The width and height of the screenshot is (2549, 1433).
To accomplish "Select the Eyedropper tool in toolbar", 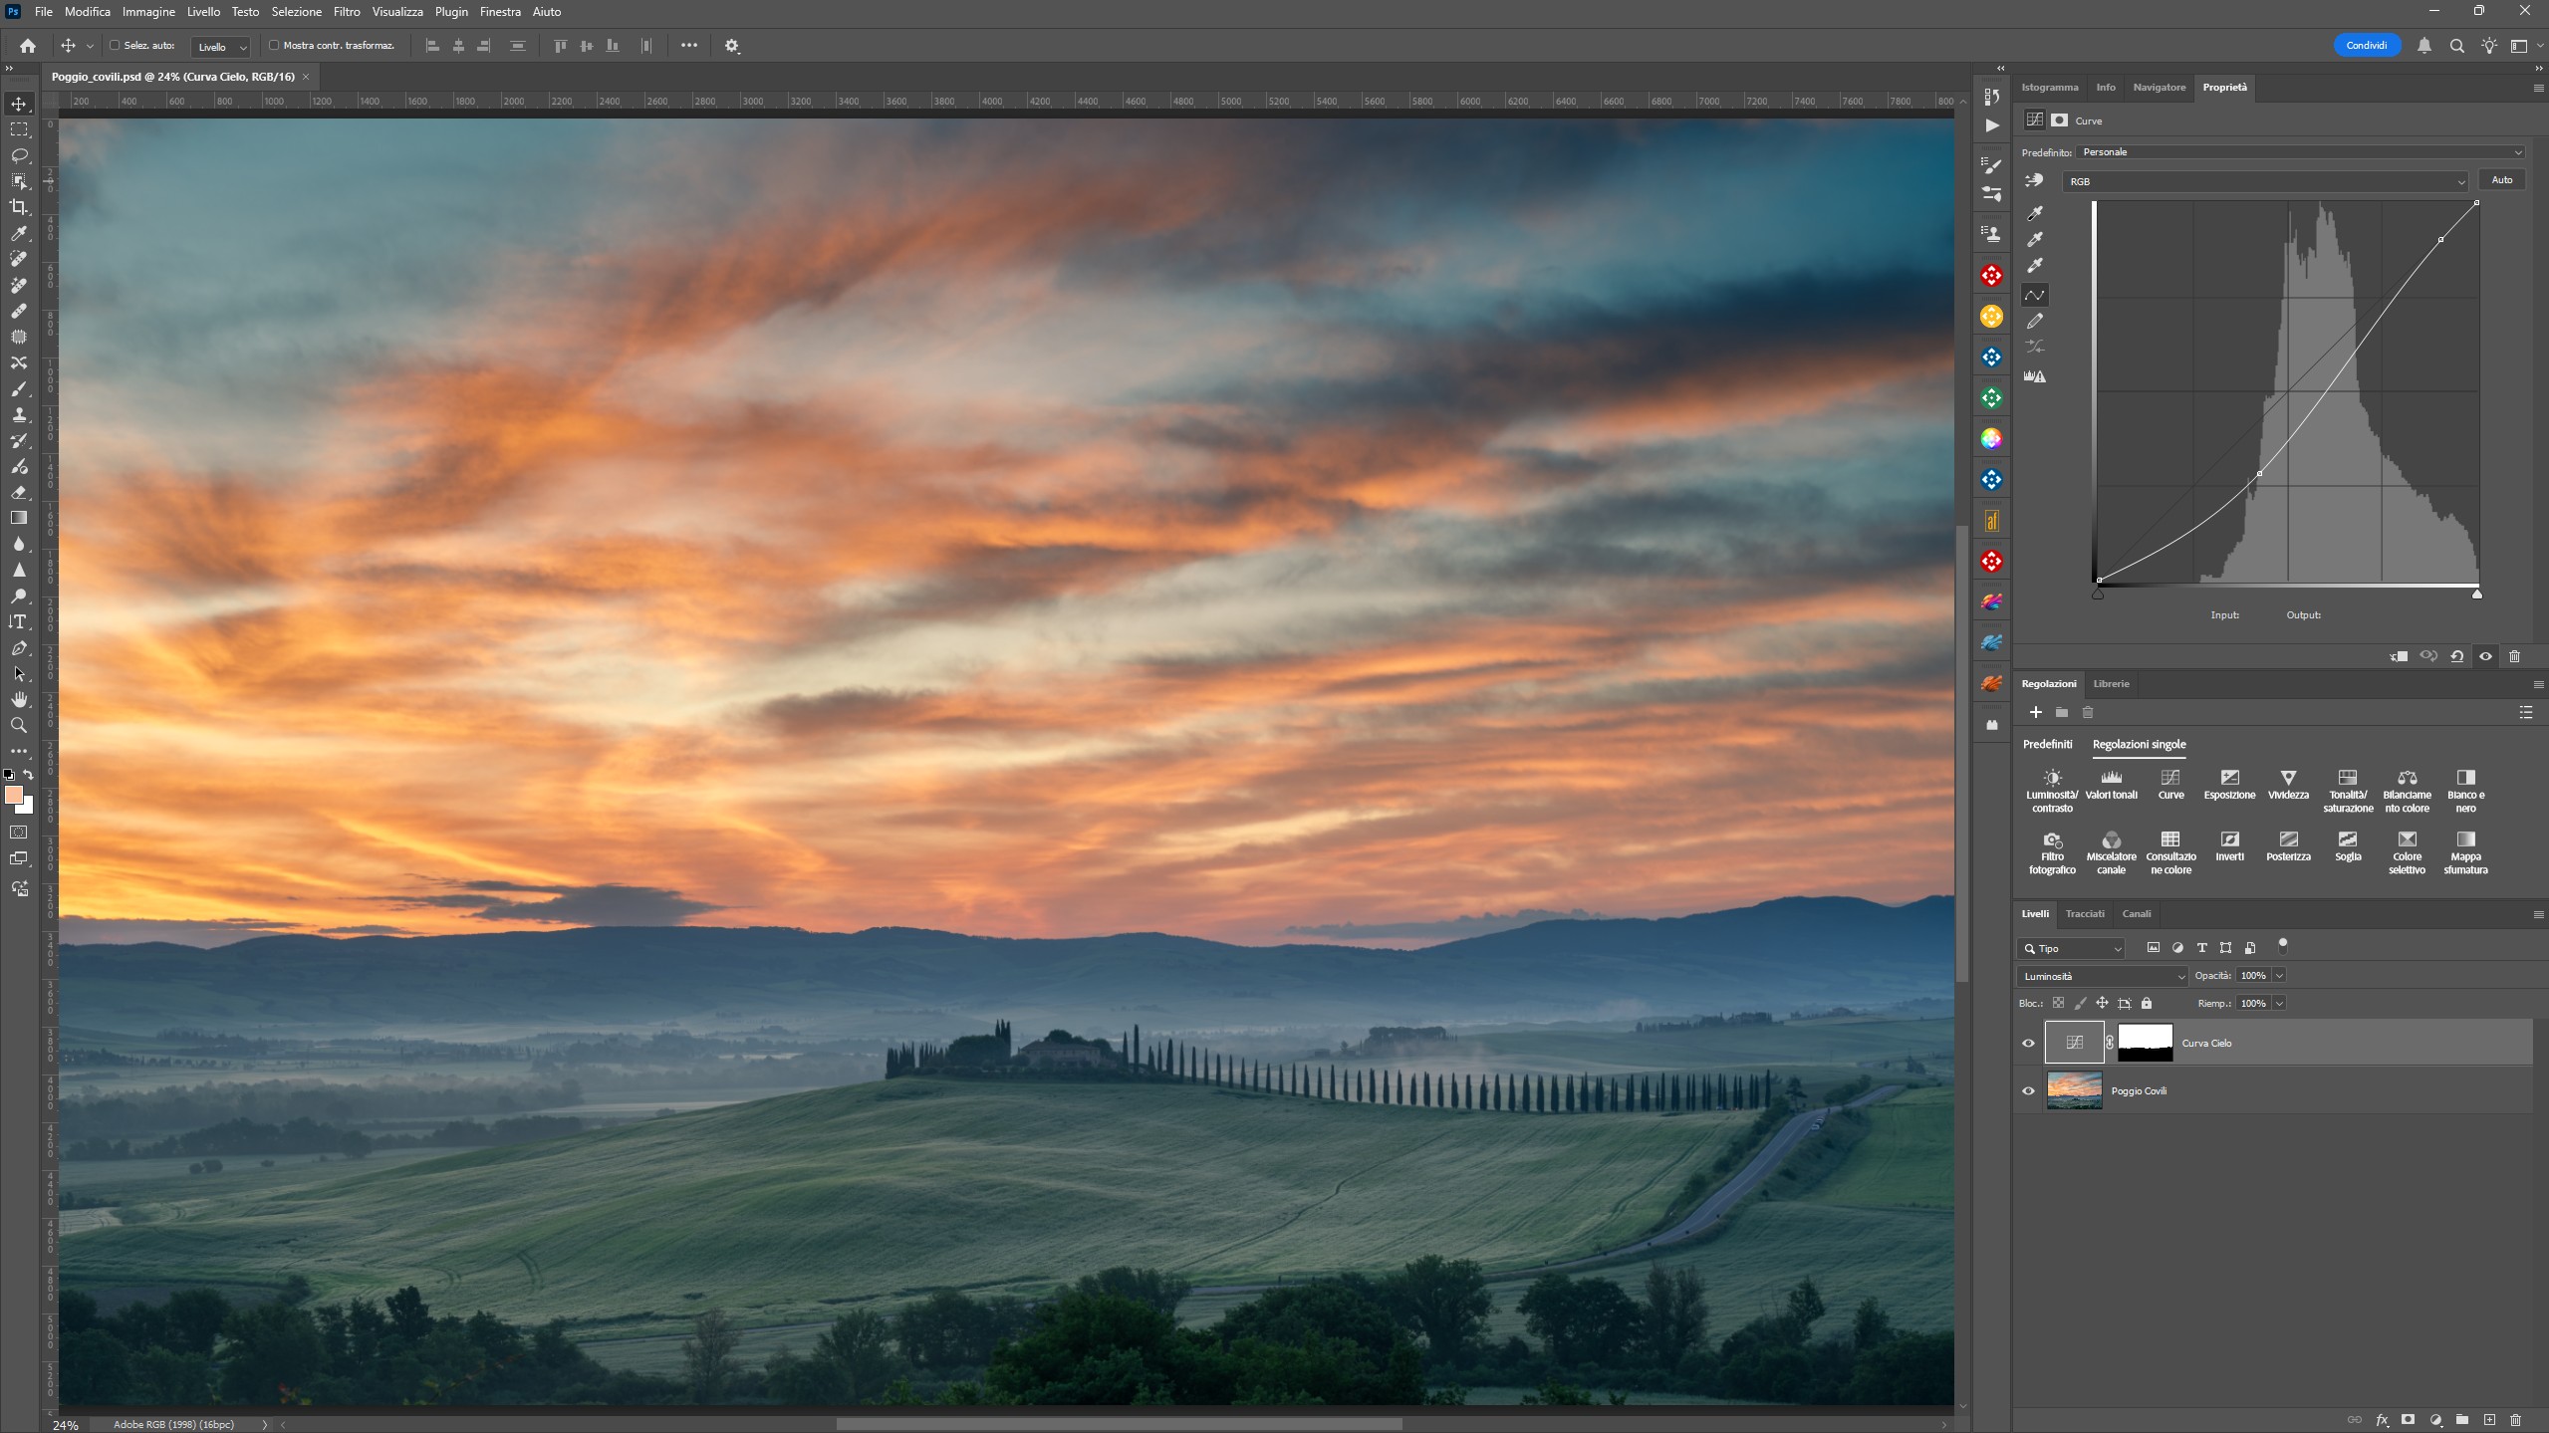I will (x=19, y=233).
